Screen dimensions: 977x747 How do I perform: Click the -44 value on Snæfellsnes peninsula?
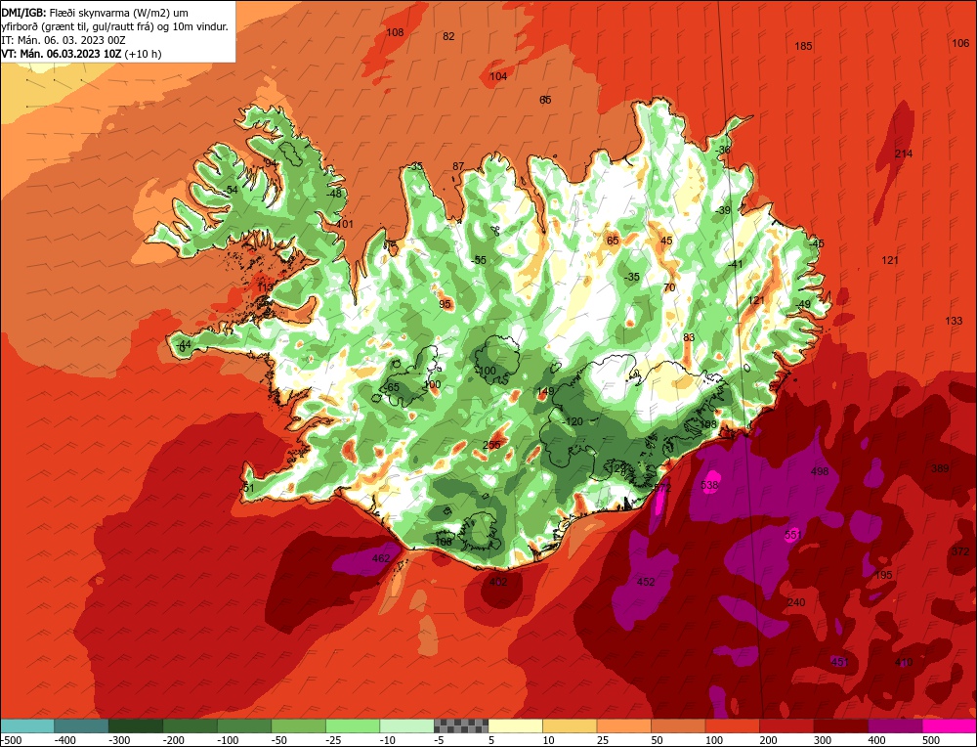(x=184, y=344)
